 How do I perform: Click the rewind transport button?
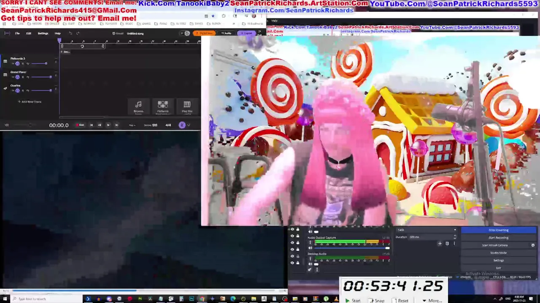[100, 125]
